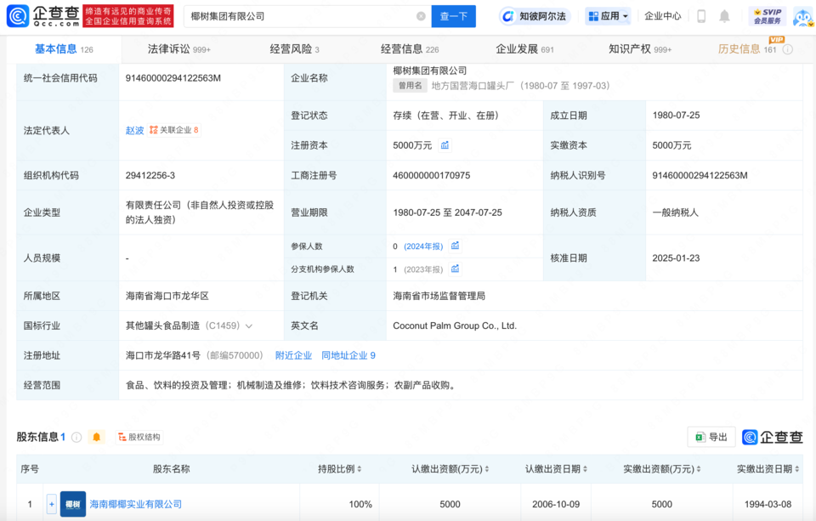This screenshot has width=816, height=521.
Task: Click the orange bell alert beside 股东信息
Action: (x=96, y=437)
